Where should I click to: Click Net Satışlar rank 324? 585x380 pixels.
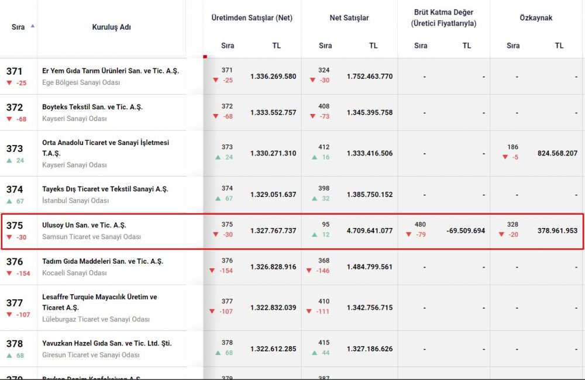pyautogui.click(x=324, y=70)
